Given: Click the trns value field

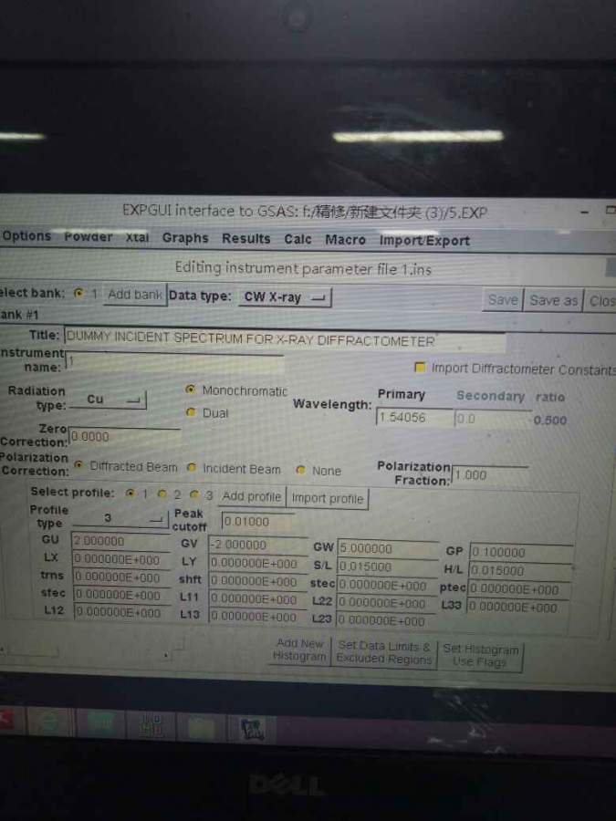Looking at the screenshot, I should point(122,577).
